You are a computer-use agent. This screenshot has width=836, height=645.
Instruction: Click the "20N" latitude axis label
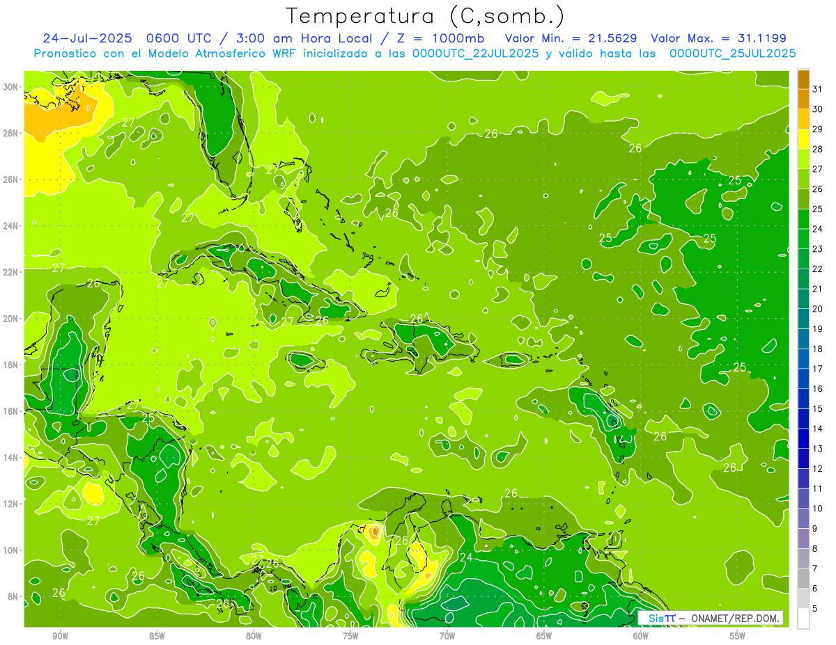point(11,319)
